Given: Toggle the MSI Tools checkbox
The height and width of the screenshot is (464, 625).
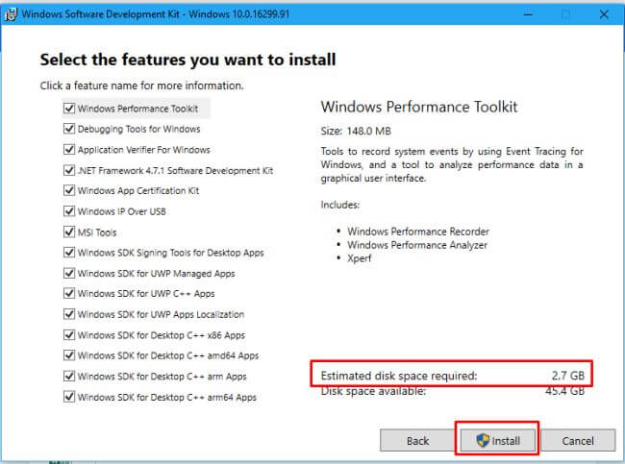Looking at the screenshot, I should point(69,232).
